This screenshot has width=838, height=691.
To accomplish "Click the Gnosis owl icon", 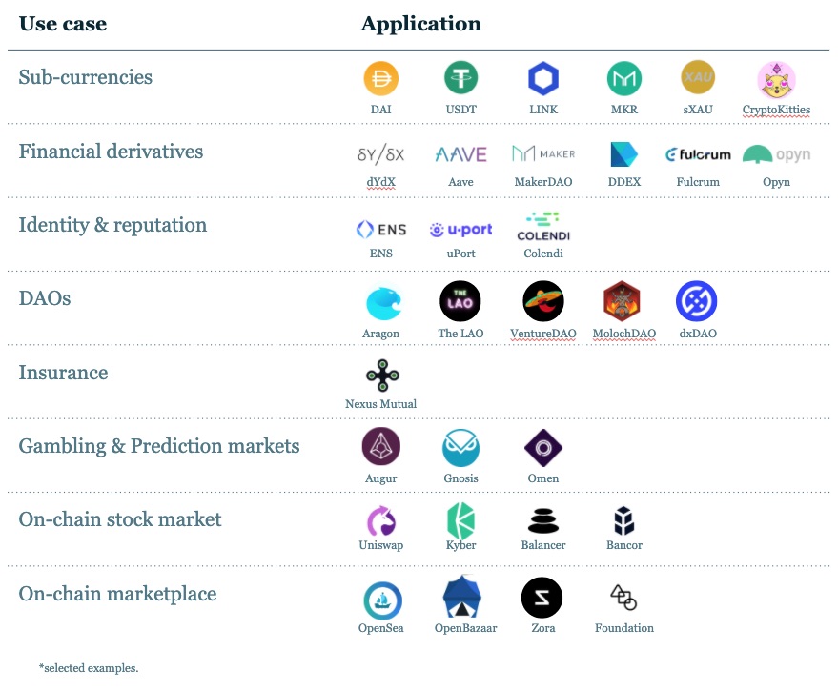I will pyautogui.click(x=460, y=447).
